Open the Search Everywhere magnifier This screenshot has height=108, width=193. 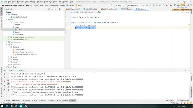[188, 5]
